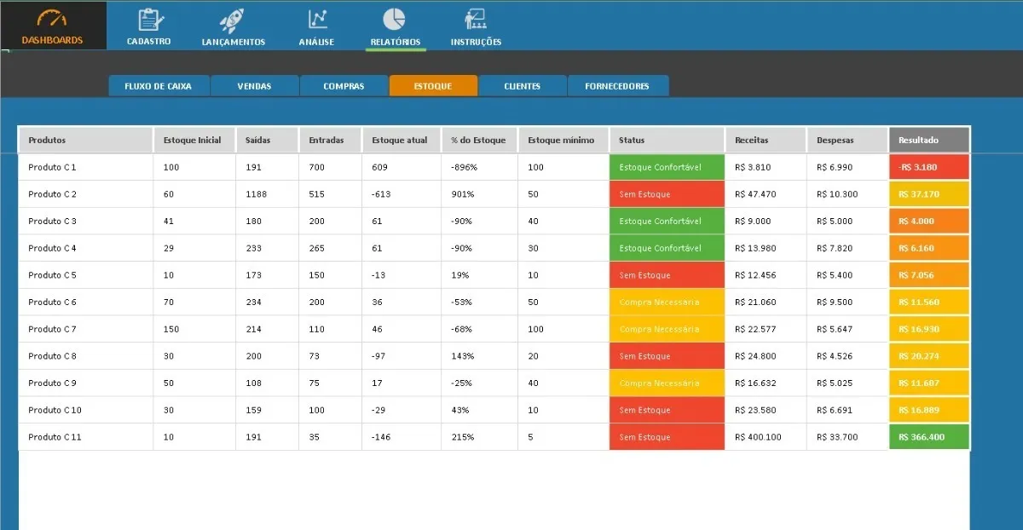Open the Vendas tab
Screen dimensions: 1023x530
pos(255,86)
